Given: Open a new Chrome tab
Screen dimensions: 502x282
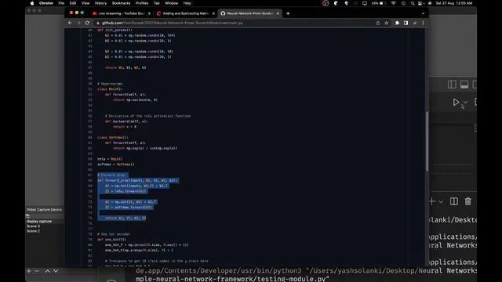Looking at the screenshot, I should [x=288, y=13].
